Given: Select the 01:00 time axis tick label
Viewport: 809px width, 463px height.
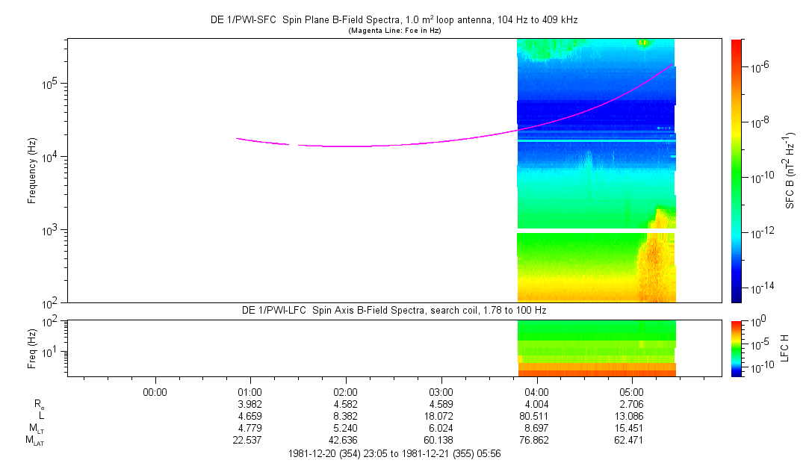Looking at the screenshot, I should pyautogui.click(x=249, y=391).
